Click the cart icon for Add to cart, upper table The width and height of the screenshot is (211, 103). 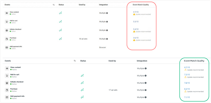coord(7,22)
